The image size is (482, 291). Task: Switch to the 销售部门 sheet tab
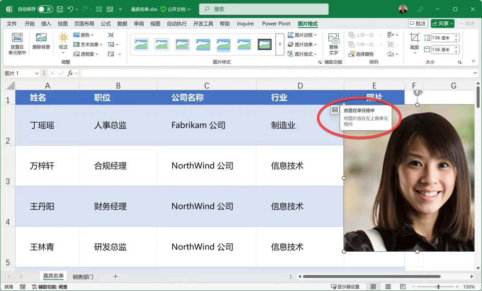pos(83,277)
